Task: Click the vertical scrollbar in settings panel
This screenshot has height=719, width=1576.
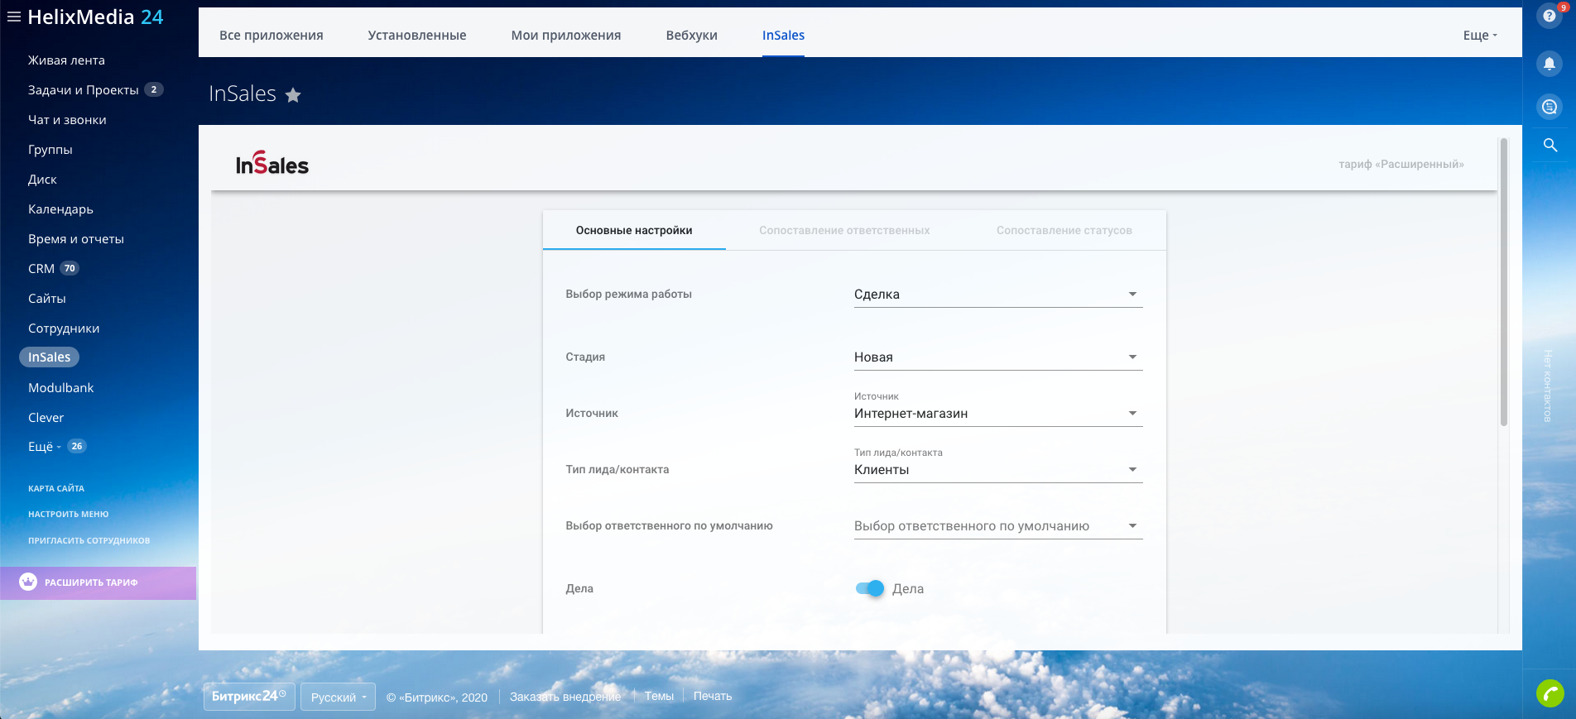Action: coord(1503,281)
